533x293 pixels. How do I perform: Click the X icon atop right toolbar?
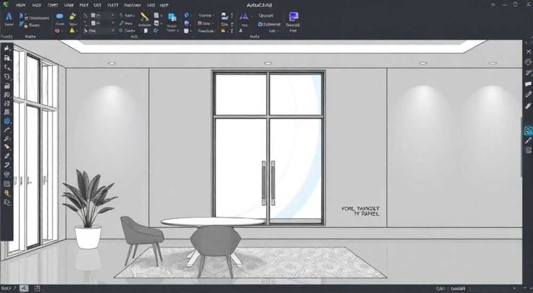(528, 52)
